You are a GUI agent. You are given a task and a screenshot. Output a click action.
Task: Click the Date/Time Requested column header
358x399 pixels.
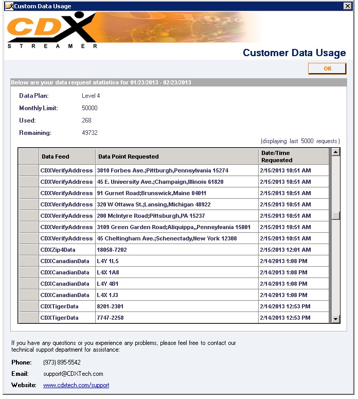pos(294,157)
